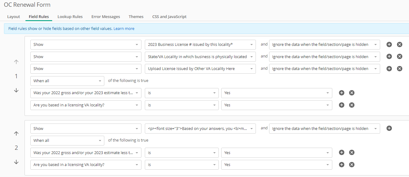This screenshot has width=409, height=177.
Task: Remove the State/VA Locality show action
Action: [x=399, y=57]
